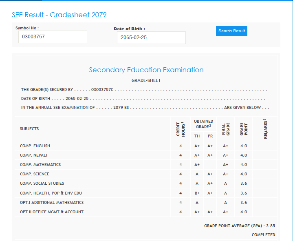Viewport: 293px width, 241px height.
Task: Select the COMP. MATHEMATICS subject cell
Action: pos(40,165)
